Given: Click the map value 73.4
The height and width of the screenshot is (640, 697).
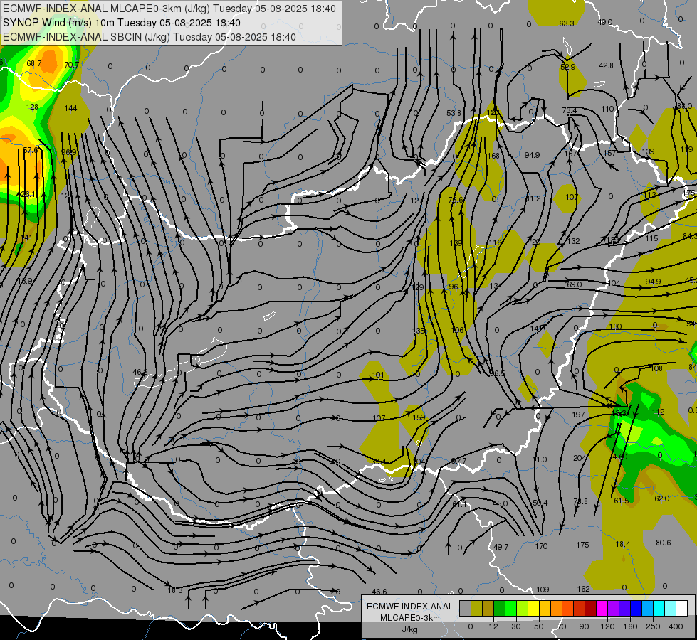Looking at the screenshot, I should (x=569, y=110).
